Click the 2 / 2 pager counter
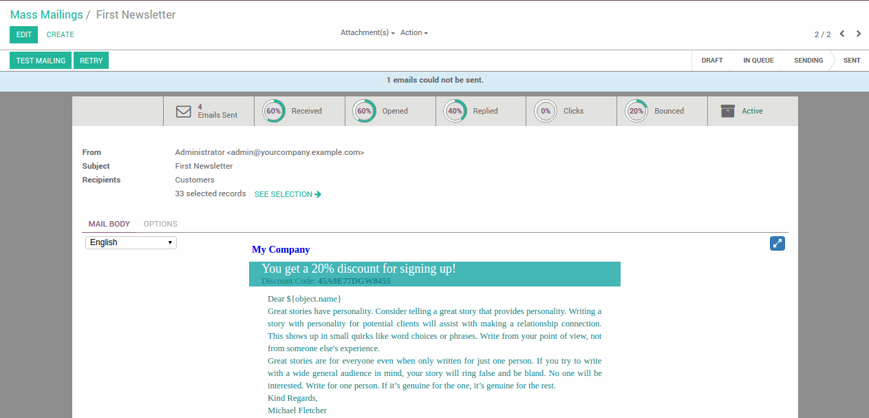Screen dimensions: 869x418 [x=822, y=34]
